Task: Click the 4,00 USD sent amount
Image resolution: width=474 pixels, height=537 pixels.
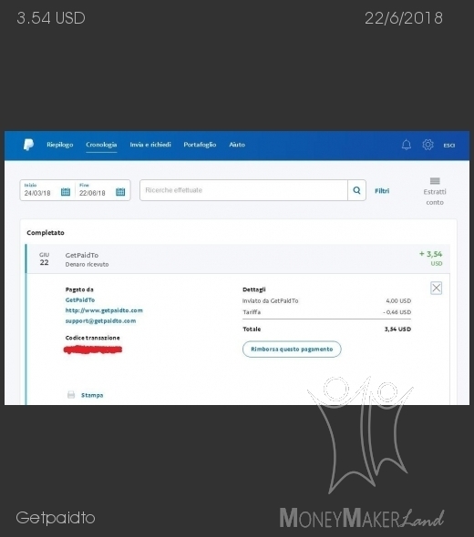Action: pos(398,300)
